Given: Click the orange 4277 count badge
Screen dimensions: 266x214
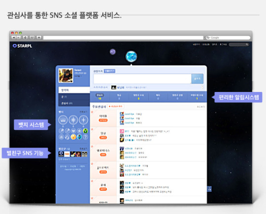Looking at the screenshot, I should 103,189.
